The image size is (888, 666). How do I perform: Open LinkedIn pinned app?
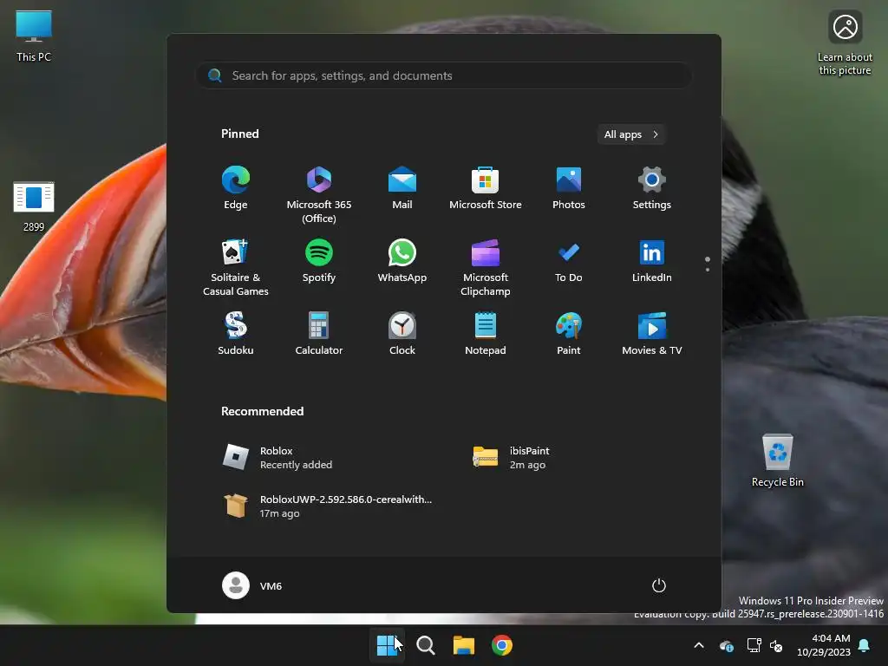652,261
